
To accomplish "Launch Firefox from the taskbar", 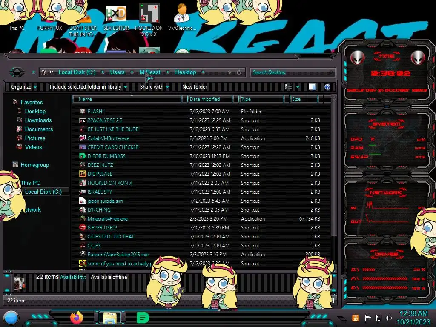I will (77, 318).
